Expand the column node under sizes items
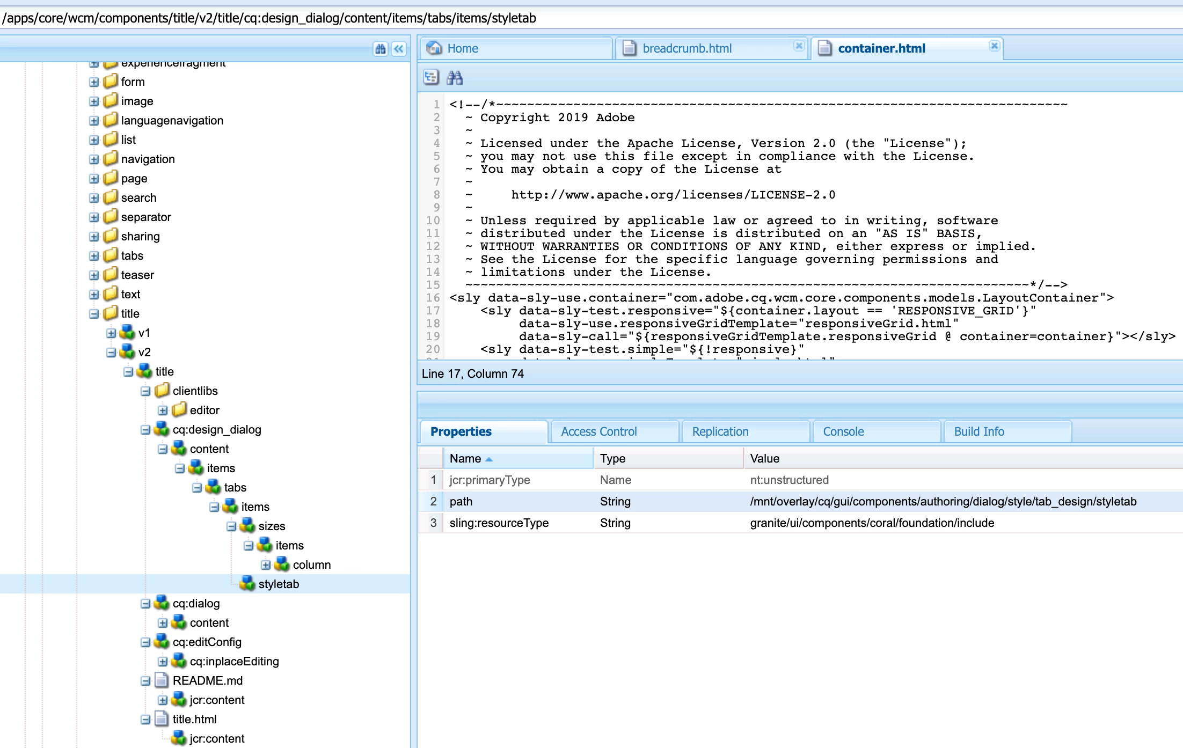This screenshot has width=1183, height=748. [266, 565]
